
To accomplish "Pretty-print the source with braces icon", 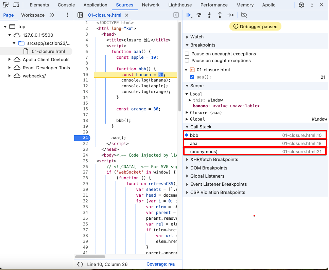I will click(x=80, y=264).
